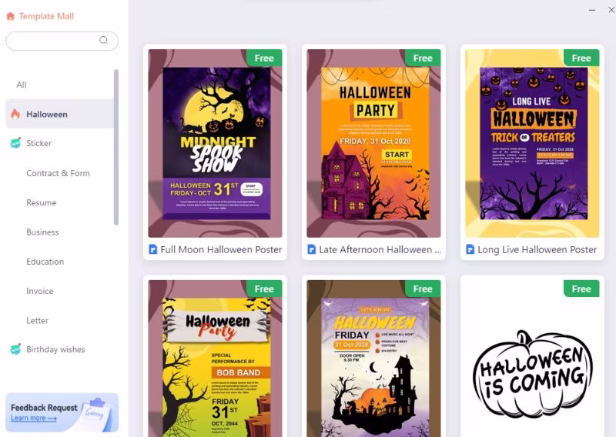
Task: Select the Halloween flame icon
Action: coord(15,114)
